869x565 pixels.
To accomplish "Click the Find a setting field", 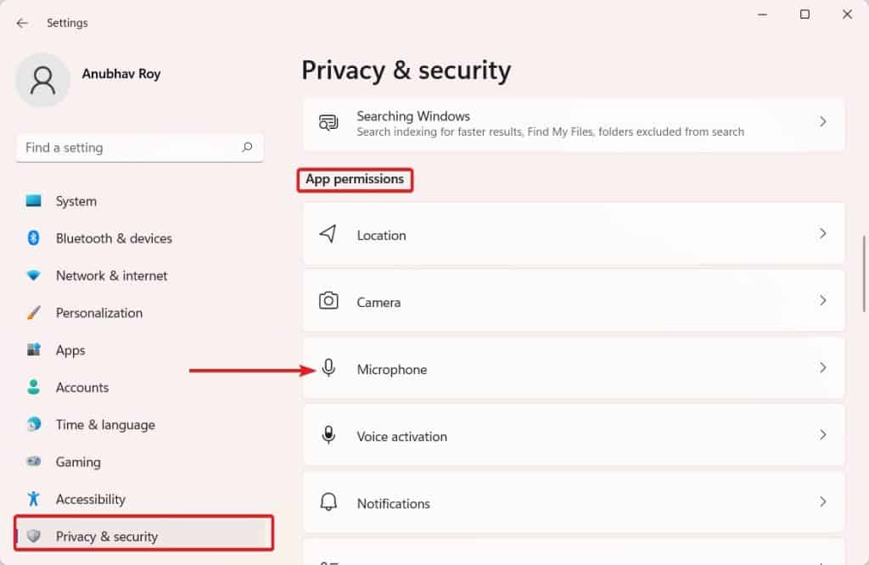I will point(127,148).
